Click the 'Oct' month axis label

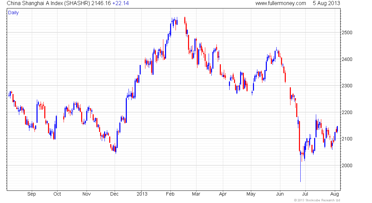coord(57,194)
